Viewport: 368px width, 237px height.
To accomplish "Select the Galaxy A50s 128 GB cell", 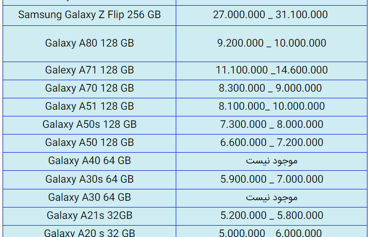I will coord(89,125).
